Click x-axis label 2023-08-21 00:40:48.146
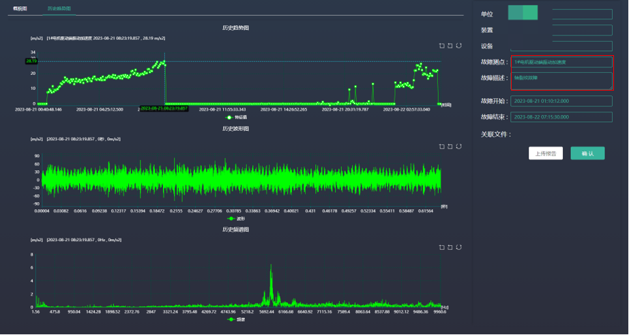This screenshot has width=629, height=335. pos(38,109)
